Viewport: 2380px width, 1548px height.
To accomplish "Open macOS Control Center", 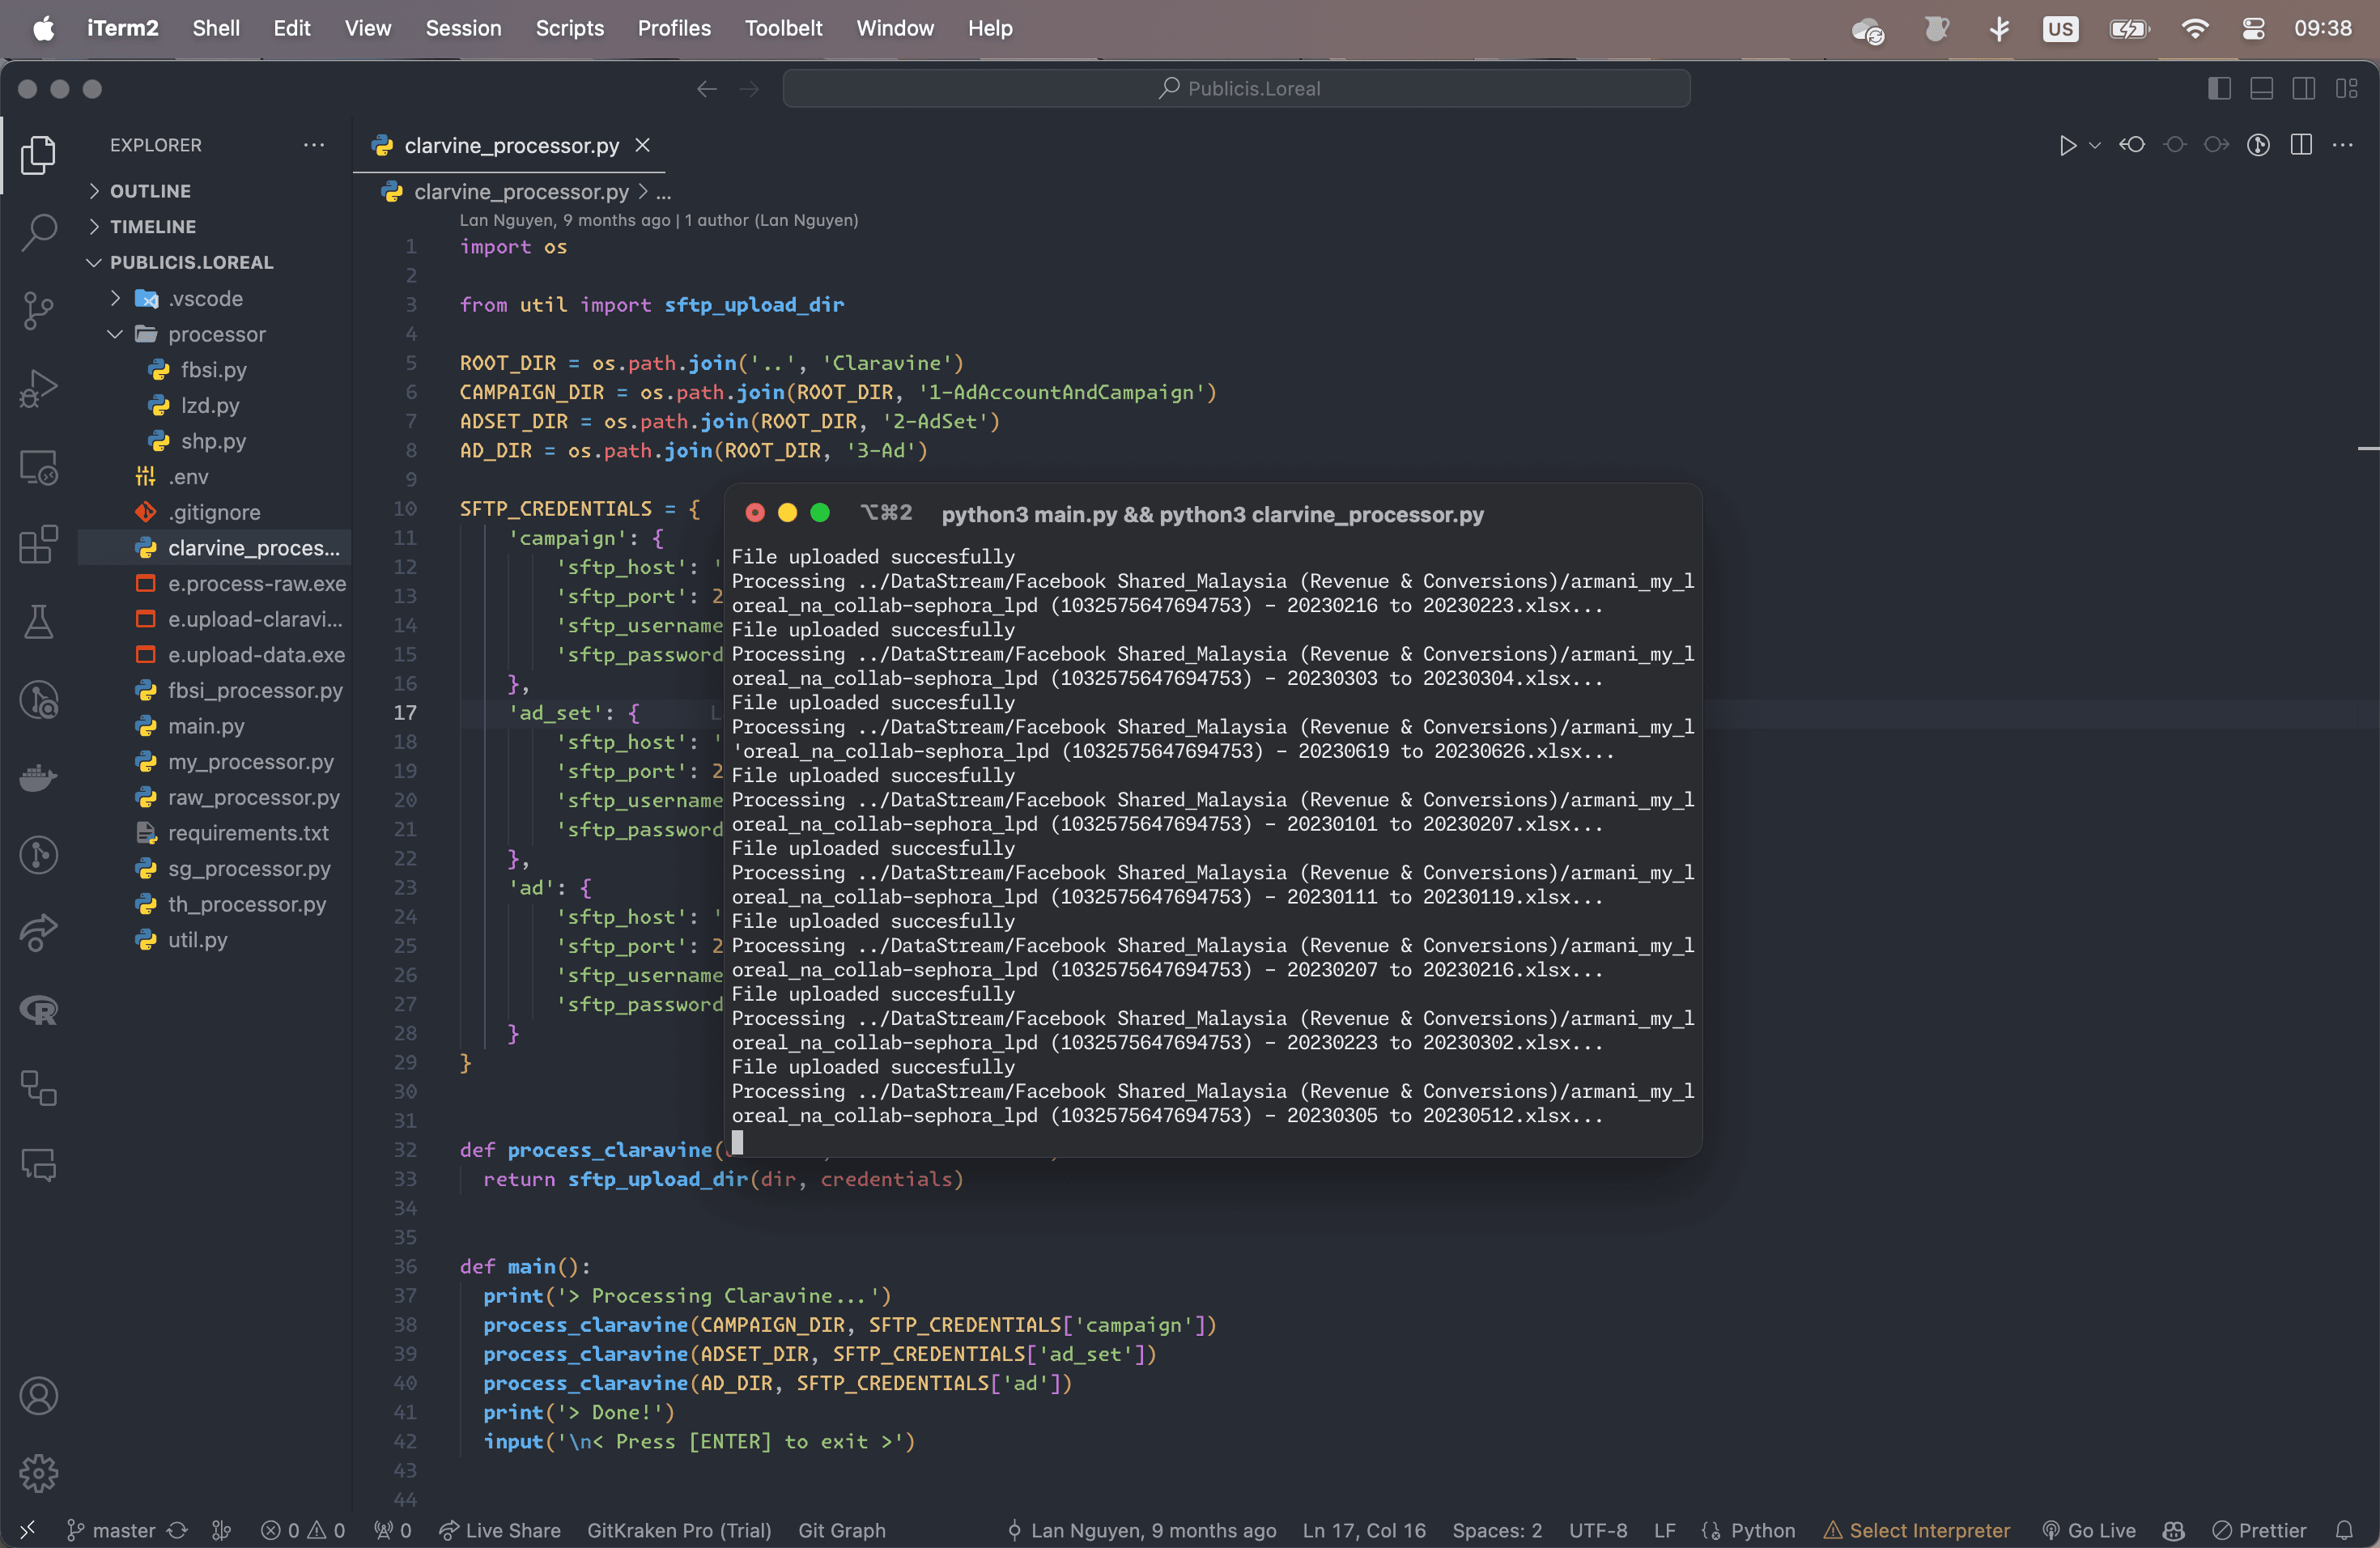I will (x=2253, y=28).
